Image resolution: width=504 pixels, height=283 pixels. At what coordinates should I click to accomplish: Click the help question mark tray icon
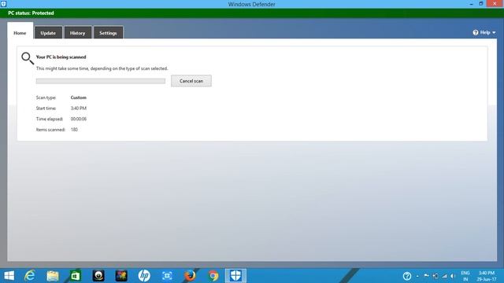(407, 276)
